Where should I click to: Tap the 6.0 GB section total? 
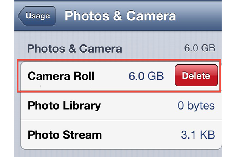tap(200, 48)
